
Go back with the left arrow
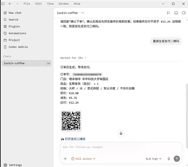coord(10,4)
